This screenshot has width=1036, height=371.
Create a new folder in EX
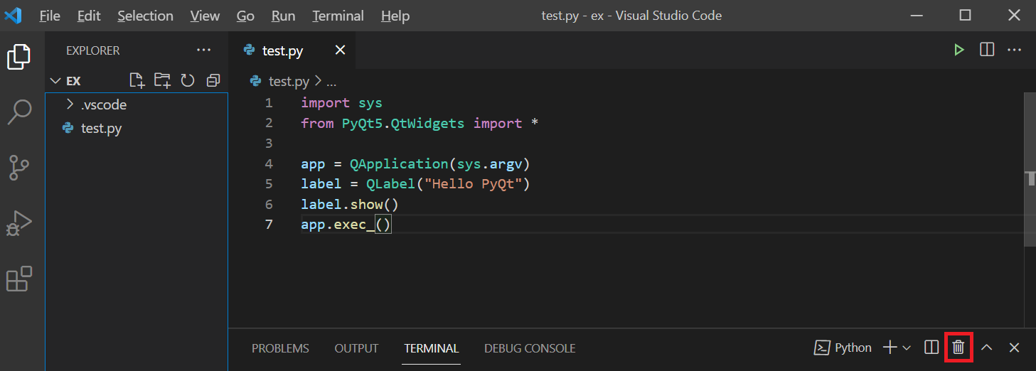click(x=163, y=80)
